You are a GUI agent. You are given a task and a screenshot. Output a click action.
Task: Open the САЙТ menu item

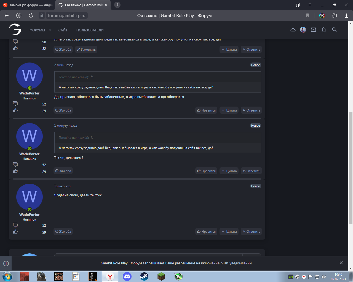pos(63,30)
